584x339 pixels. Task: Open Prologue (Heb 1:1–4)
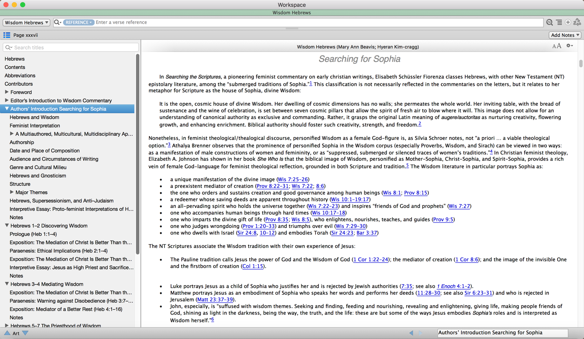click(33, 234)
